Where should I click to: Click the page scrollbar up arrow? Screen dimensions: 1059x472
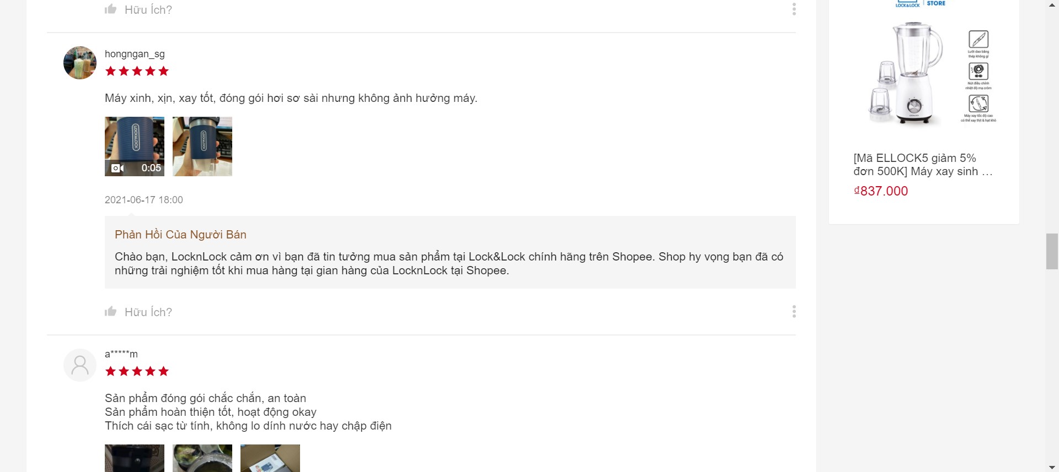(x=1052, y=5)
